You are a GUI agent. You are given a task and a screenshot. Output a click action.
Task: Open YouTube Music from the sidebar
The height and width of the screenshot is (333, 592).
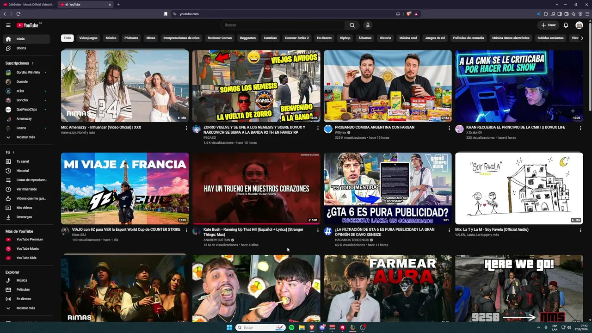click(26, 248)
